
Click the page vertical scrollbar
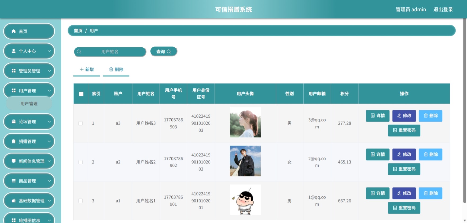[x=464, y=111]
